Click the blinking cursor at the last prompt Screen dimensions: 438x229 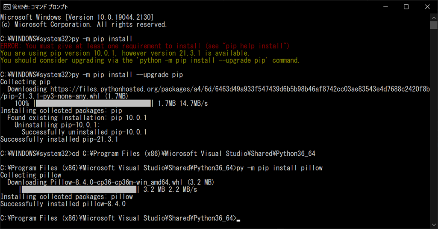click(238, 220)
